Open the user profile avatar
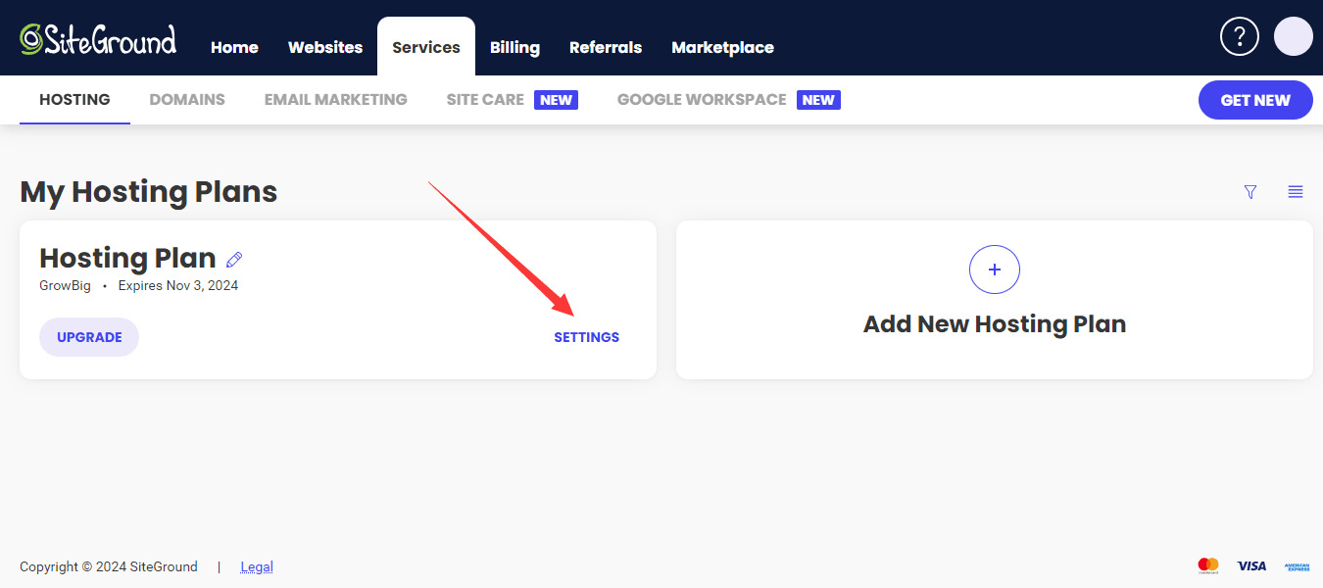 click(1293, 37)
